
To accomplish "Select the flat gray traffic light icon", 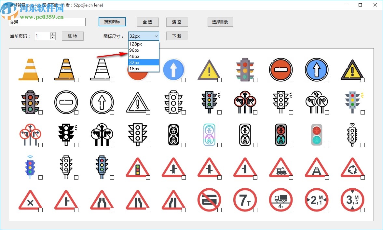I will tap(245, 70).
